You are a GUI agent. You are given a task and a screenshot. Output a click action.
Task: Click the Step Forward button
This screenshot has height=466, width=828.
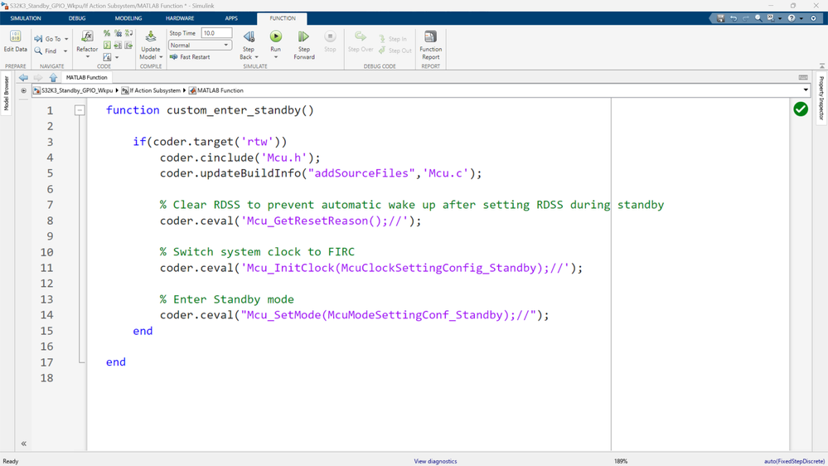[303, 43]
